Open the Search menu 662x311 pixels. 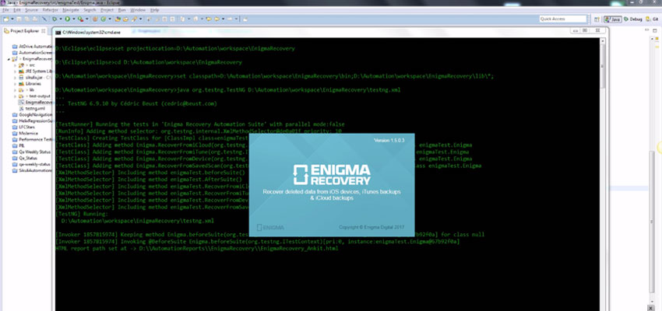[x=90, y=9]
